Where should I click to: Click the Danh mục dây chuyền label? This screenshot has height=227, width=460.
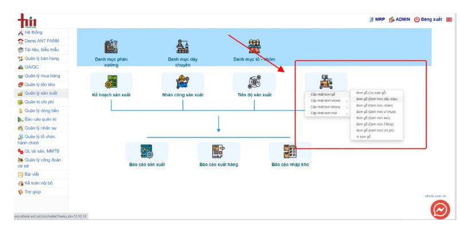[182, 62]
